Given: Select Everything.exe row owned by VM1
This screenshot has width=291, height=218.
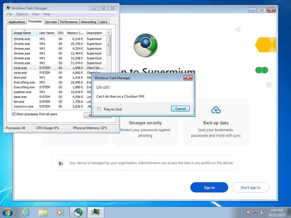Looking at the screenshot, I should click(x=52, y=82).
